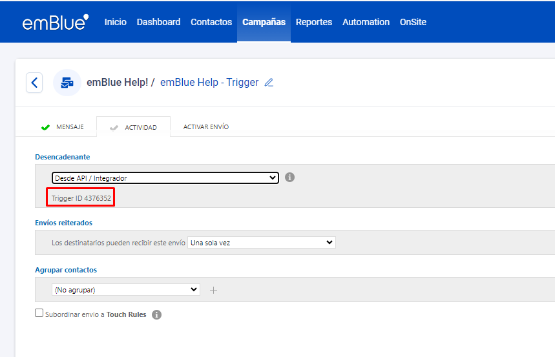Switch to the MENSAJE tab
555x357 pixels.
tap(63, 127)
